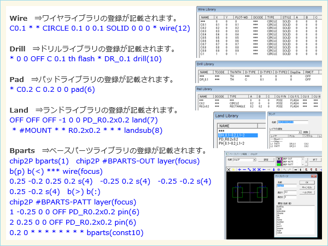Open the layer add dropdown in the Land dialog
The height and width of the screenshot is (246, 328).
tap(300, 132)
